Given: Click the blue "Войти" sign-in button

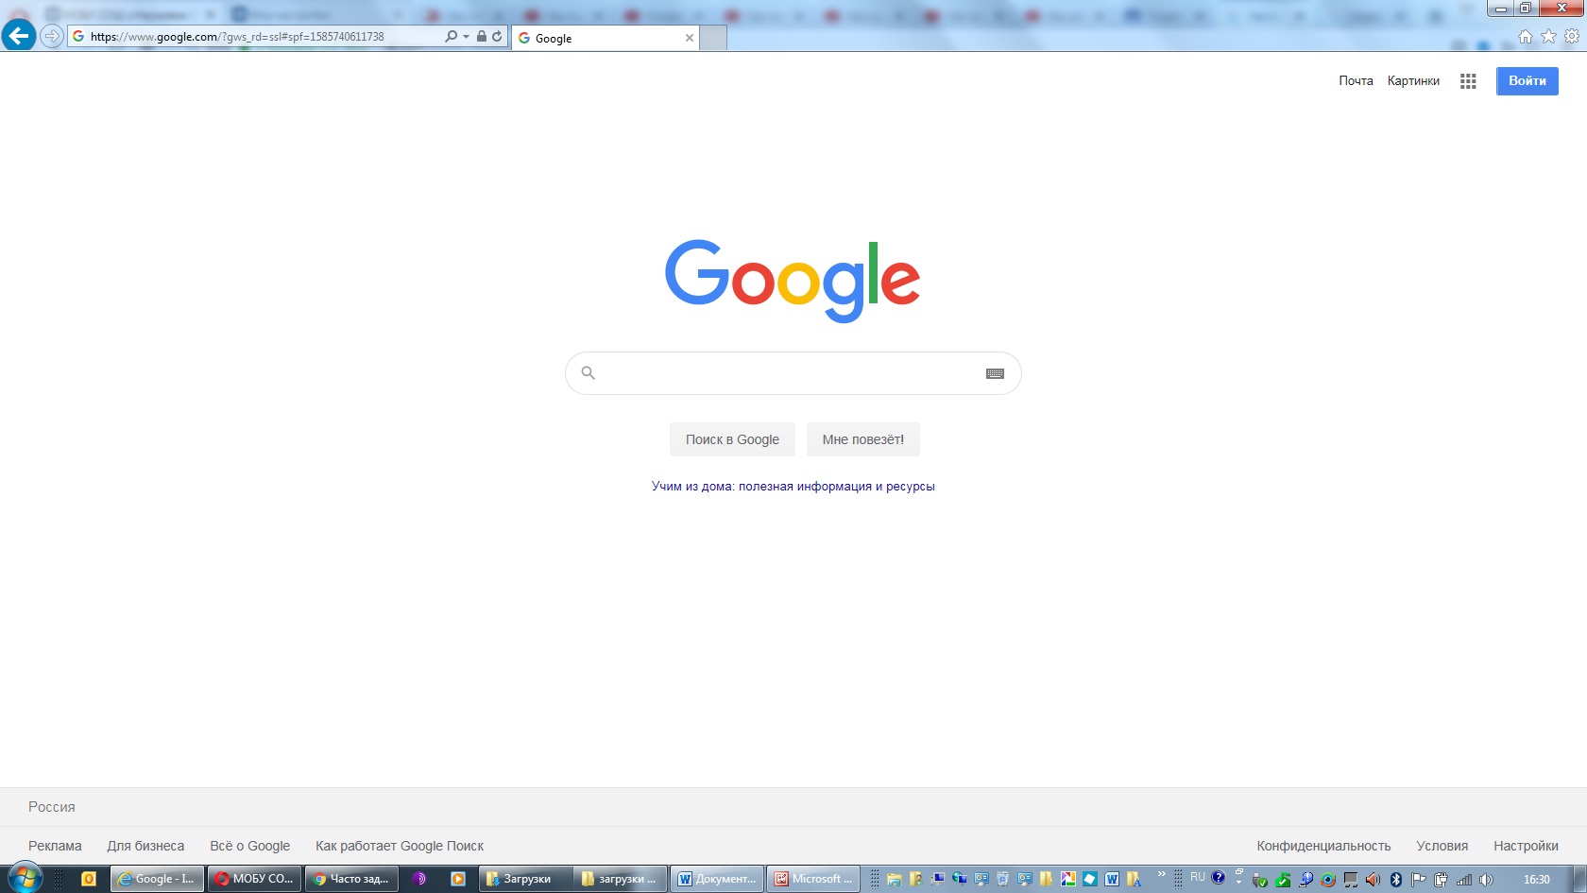Looking at the screenshot, I should pyautogui.click(x=1527, y=81).
